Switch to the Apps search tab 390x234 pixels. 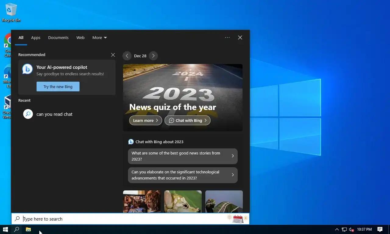tap(36, 38)
